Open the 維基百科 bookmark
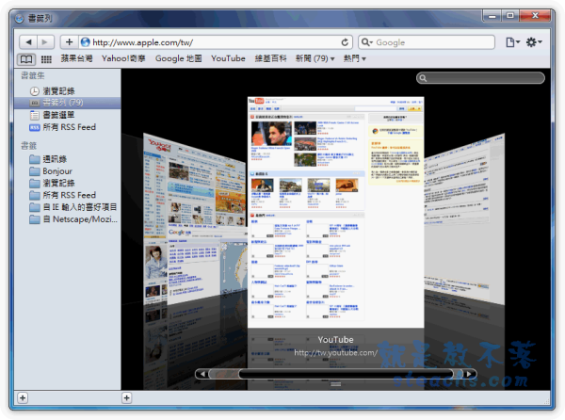 pyautogui.click(x=270, y=58)
